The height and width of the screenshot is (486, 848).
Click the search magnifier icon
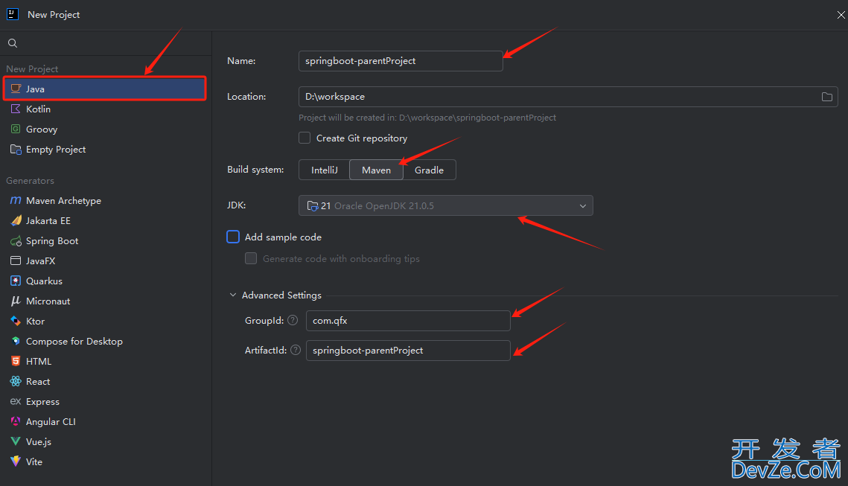[13, 43]
